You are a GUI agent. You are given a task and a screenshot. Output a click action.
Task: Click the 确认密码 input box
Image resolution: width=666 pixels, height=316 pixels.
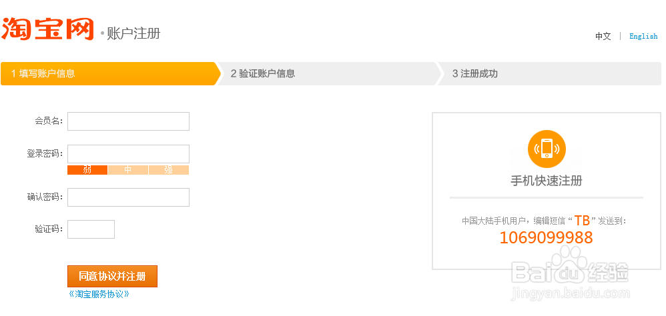click(x=128, y=197)
